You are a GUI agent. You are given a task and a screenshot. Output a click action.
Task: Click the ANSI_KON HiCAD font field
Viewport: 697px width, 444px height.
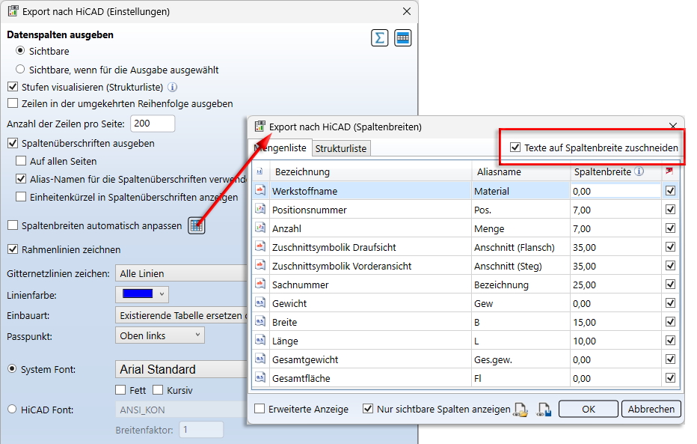click(182, 410)
